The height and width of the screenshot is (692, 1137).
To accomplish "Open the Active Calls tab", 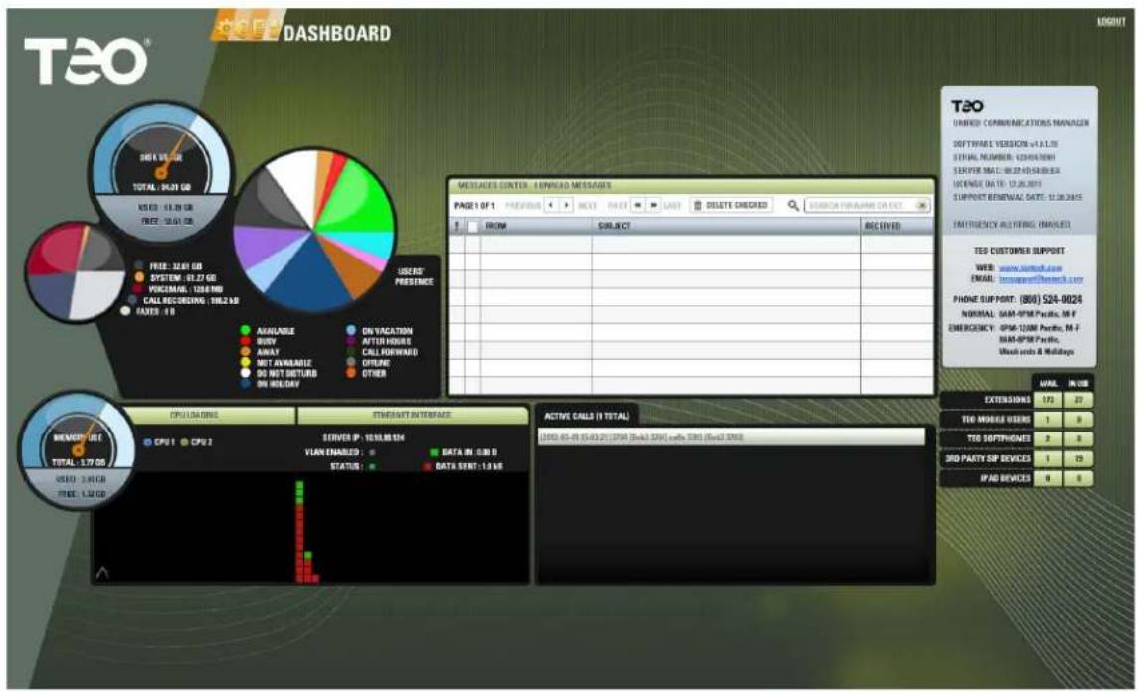I will (x=586, y=416).
